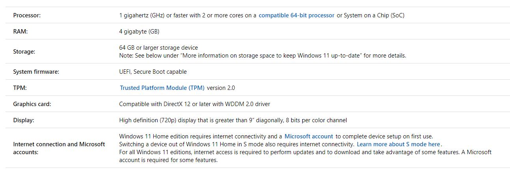Follow the Microsoft account link
510x179 pixels.
coord(309,136)
